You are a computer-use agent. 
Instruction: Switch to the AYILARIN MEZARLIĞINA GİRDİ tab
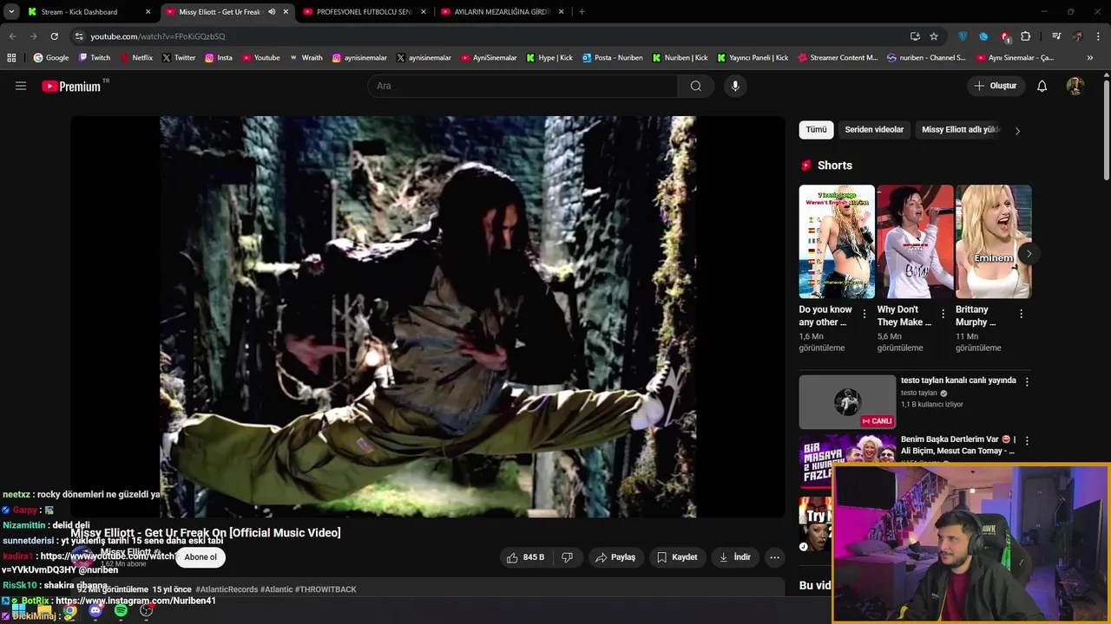click(x=502, y=12)
